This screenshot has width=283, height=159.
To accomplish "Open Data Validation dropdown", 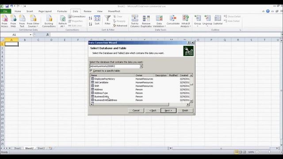I will [159, 25].
